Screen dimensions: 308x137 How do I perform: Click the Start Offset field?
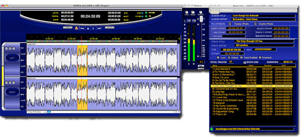pyautogui.click(x=236, y=28)
